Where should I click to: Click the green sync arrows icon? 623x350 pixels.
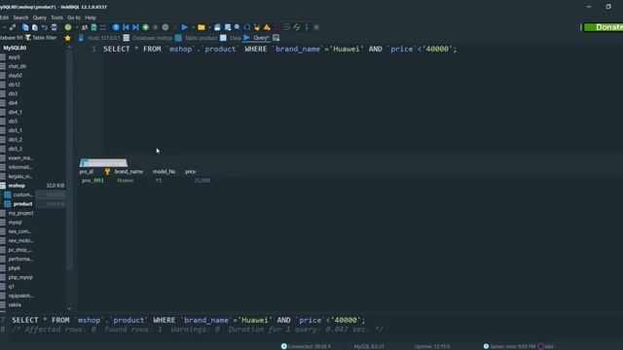tap(296, 27)
